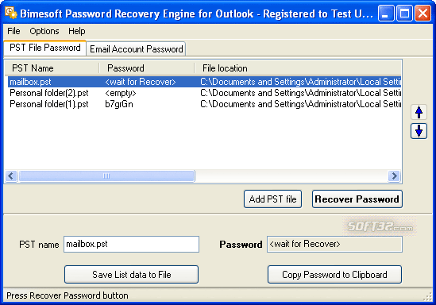The image size is (436, 305).
Task: Click Copy Password to Clipboard button
Action: pos(334,275)
